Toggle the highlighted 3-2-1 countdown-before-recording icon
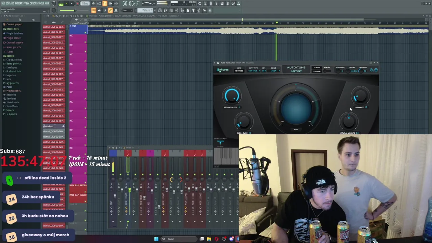The width and height of the screenshot is (432, 243). (104, 3)
